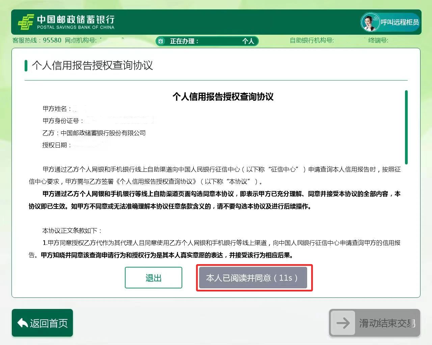Exit the agreement with the 退出 button
This screenshot has width=432, height=345.
click(x=153, y=278)
